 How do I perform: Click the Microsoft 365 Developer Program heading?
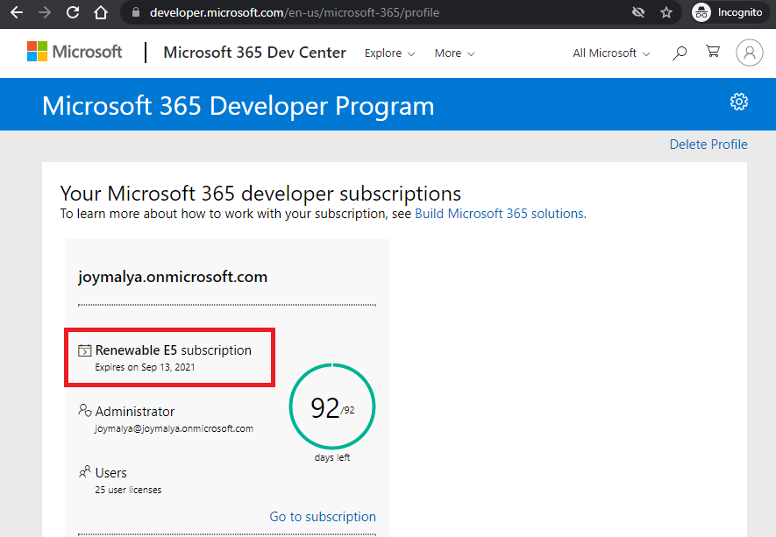pos(238,106)
